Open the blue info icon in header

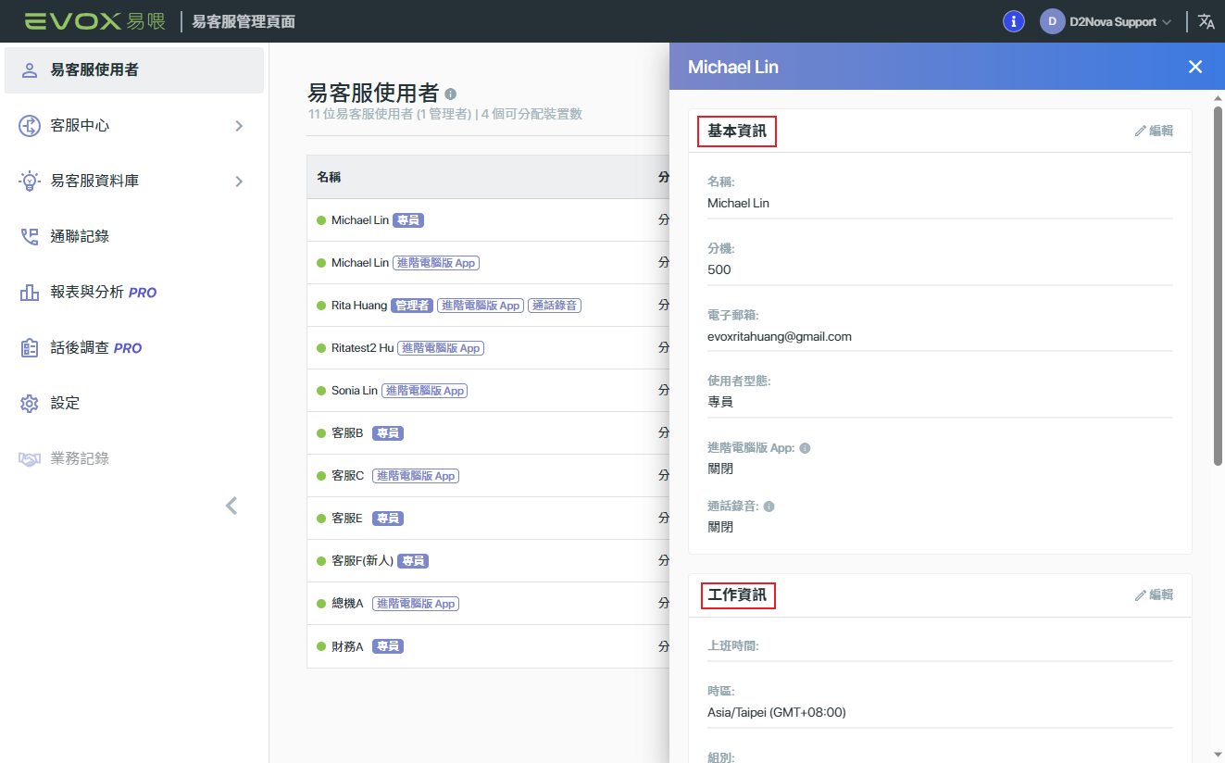coord(1014,21)
